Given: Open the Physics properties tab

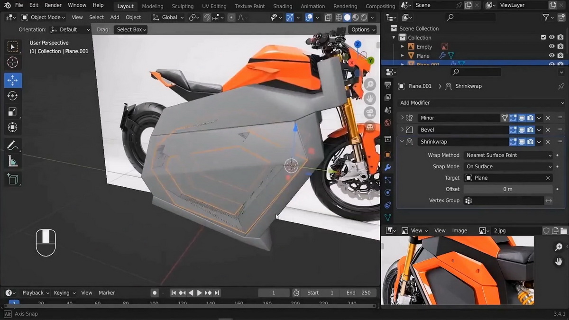Looking at the screenshot, I should click(x=387, y=192).
